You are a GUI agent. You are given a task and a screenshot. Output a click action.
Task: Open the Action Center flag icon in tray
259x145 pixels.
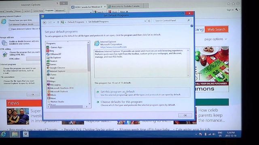point(201,134)
